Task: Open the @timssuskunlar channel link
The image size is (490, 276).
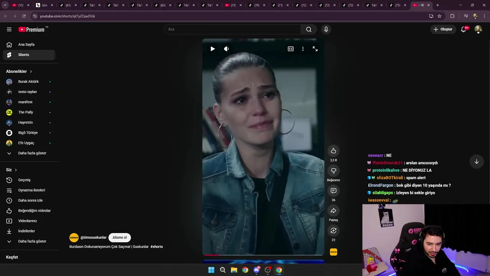Action: coord(93,238)
